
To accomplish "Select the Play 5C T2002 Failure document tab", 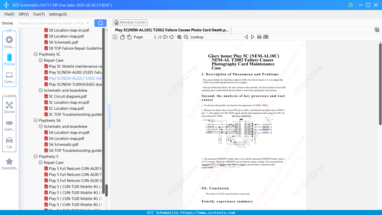I will click(172, 30).
